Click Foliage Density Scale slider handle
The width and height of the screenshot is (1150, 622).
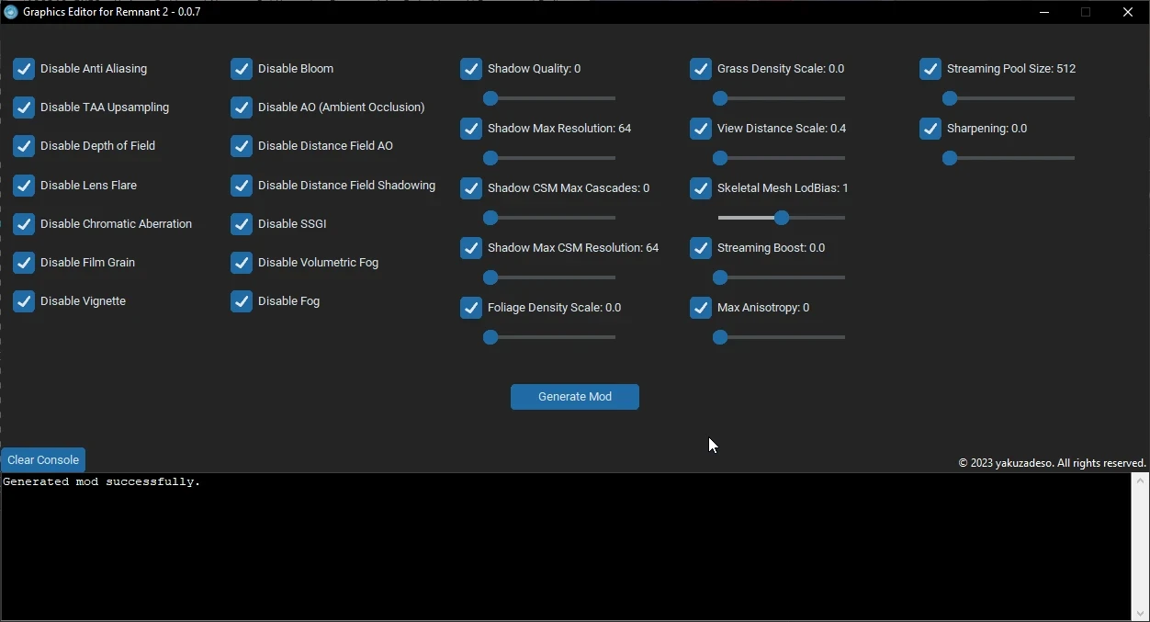point(490,337)
